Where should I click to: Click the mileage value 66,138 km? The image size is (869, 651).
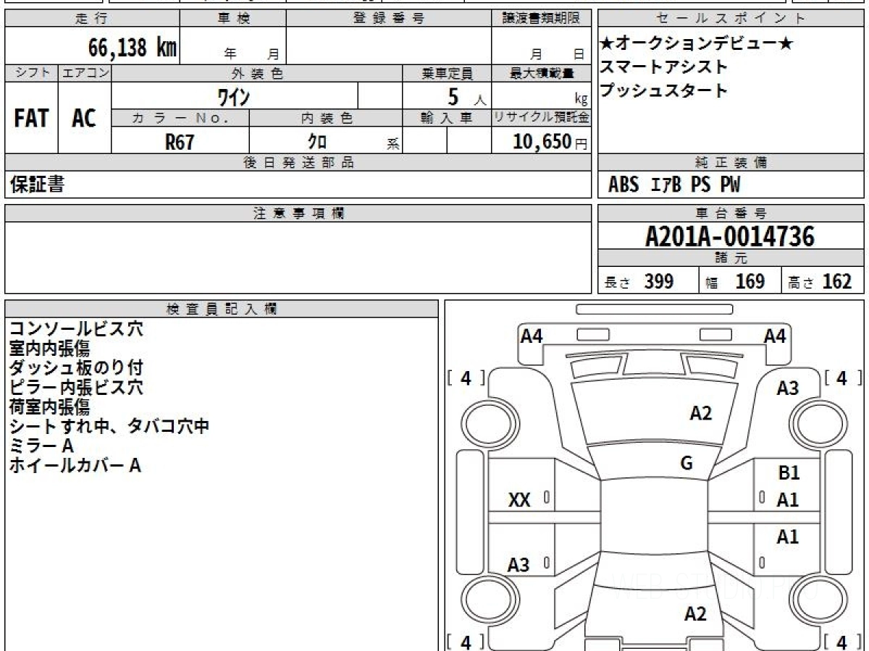click(133, 48)
